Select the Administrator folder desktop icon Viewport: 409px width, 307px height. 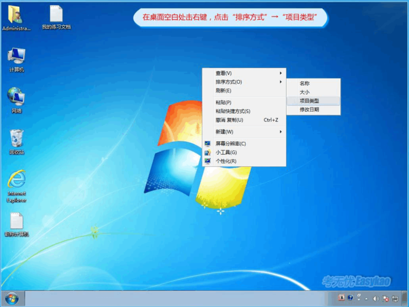pyautogui.click(x=16, y=18)
